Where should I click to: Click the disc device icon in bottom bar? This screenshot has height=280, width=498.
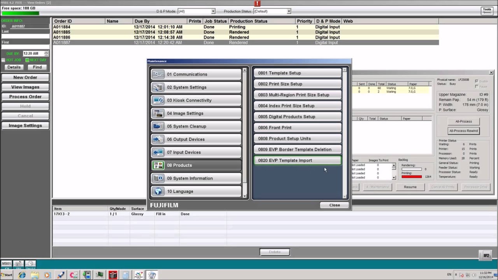30,264
